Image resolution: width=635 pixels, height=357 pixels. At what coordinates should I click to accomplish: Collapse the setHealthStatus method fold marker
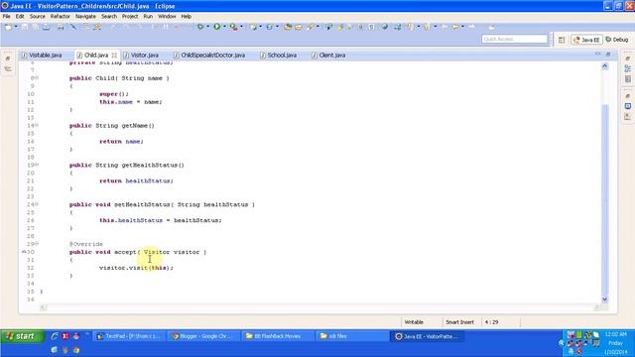pyautogui.click(x=37, y=204)
